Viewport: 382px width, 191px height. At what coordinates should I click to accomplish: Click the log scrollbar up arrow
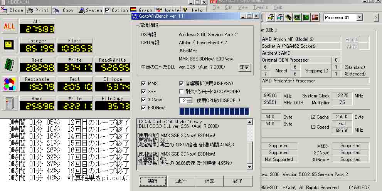pos(250,122)
